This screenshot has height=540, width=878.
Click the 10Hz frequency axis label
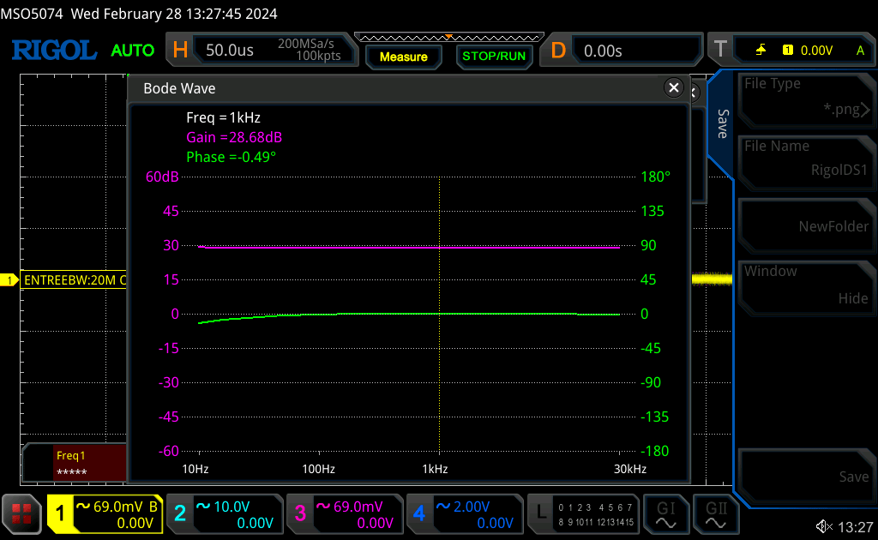pyautogui.click(x=195, y=469)
